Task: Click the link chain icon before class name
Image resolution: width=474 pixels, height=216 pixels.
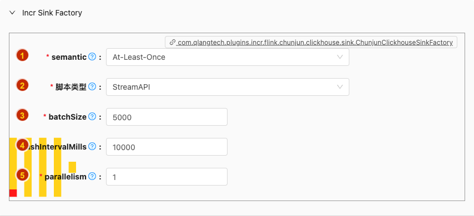Action: 172,42
